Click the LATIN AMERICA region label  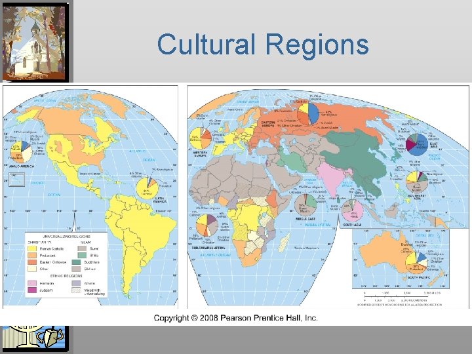pyautogui.click(x=161, y=200)
